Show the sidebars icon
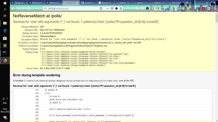Image resolution: width=218 pixels, height=122 pixels. point(142,8)
